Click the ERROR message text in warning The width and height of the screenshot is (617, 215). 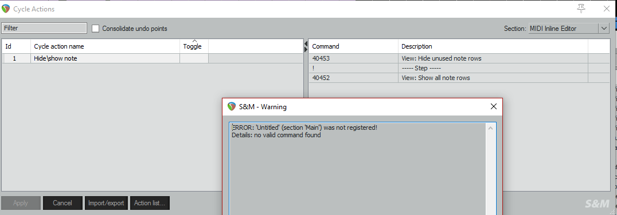(304, 128)
